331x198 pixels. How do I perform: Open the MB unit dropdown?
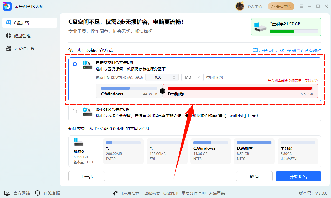click(192, 77)
